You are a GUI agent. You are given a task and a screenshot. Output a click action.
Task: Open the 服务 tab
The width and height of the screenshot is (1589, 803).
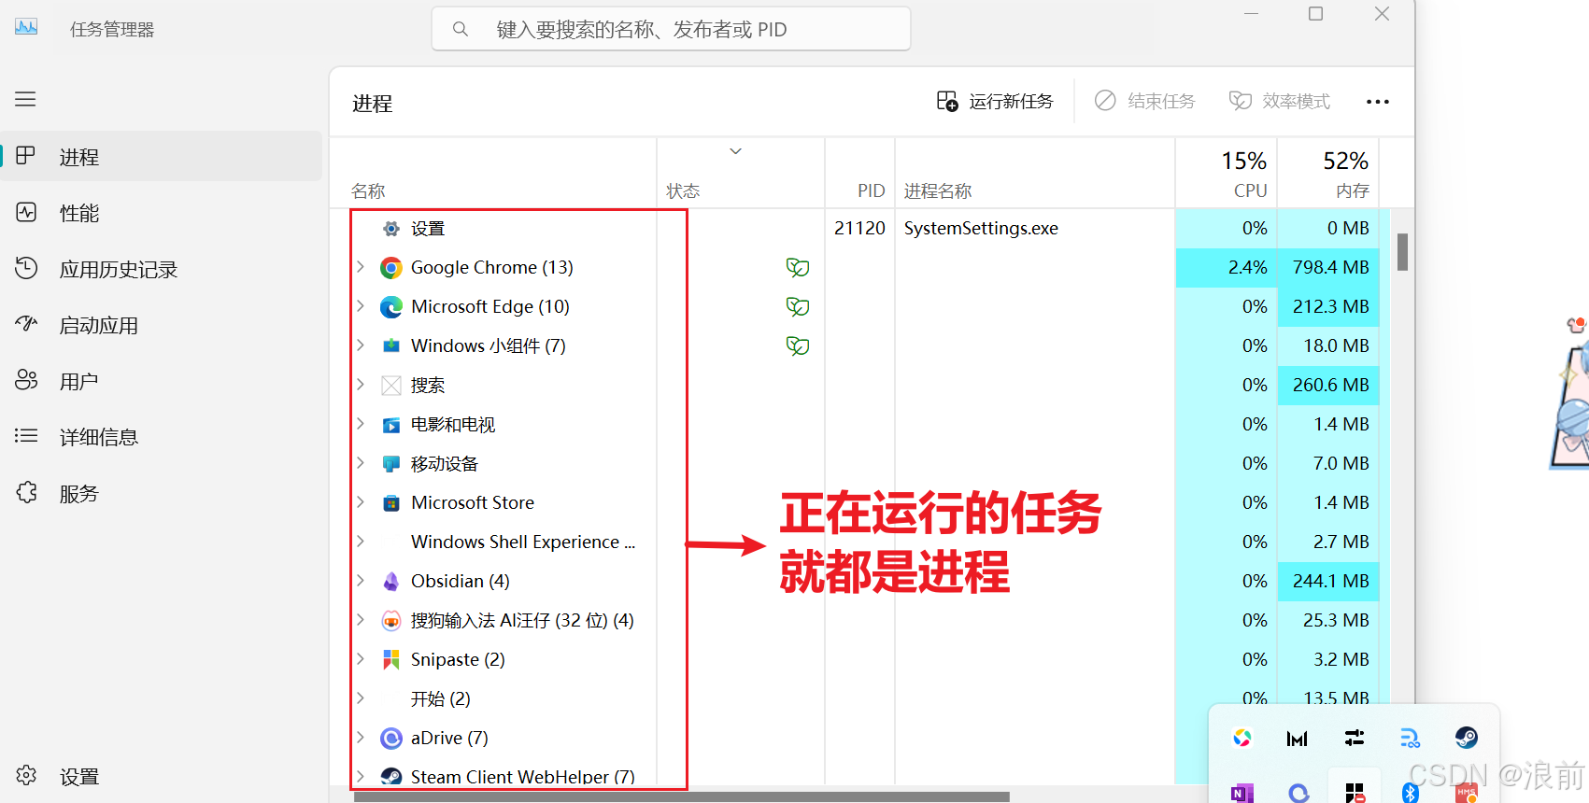(x=162, y=493)
